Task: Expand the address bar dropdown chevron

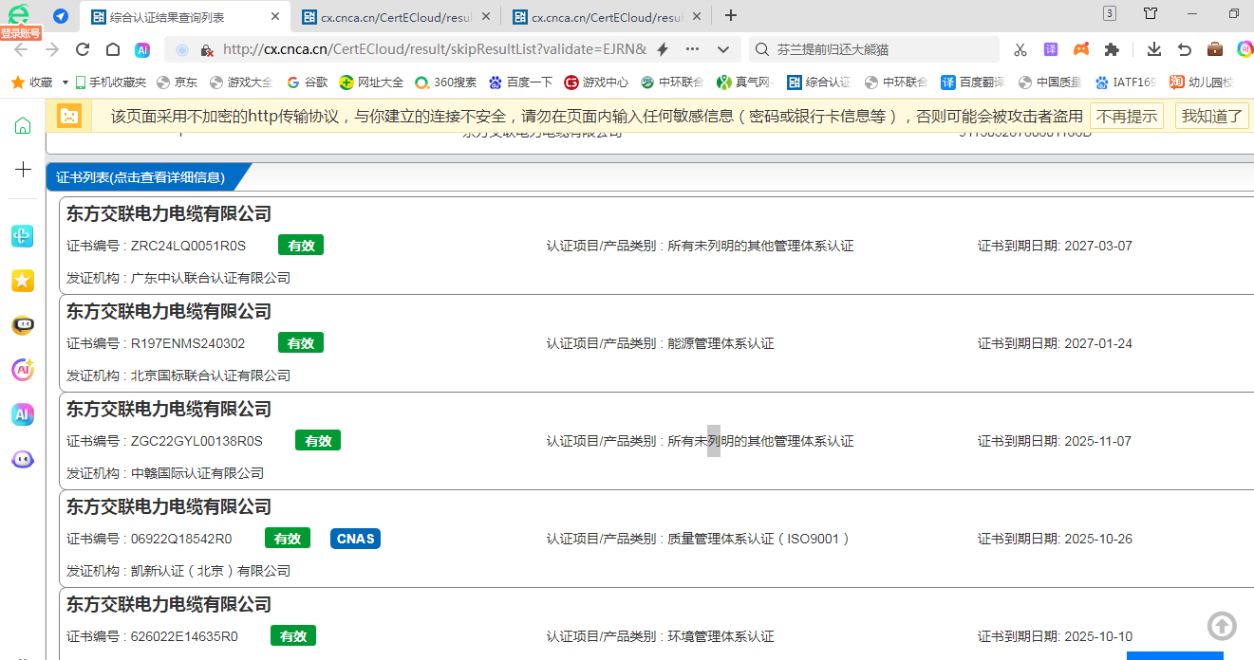Action: (x=723, y=49)
